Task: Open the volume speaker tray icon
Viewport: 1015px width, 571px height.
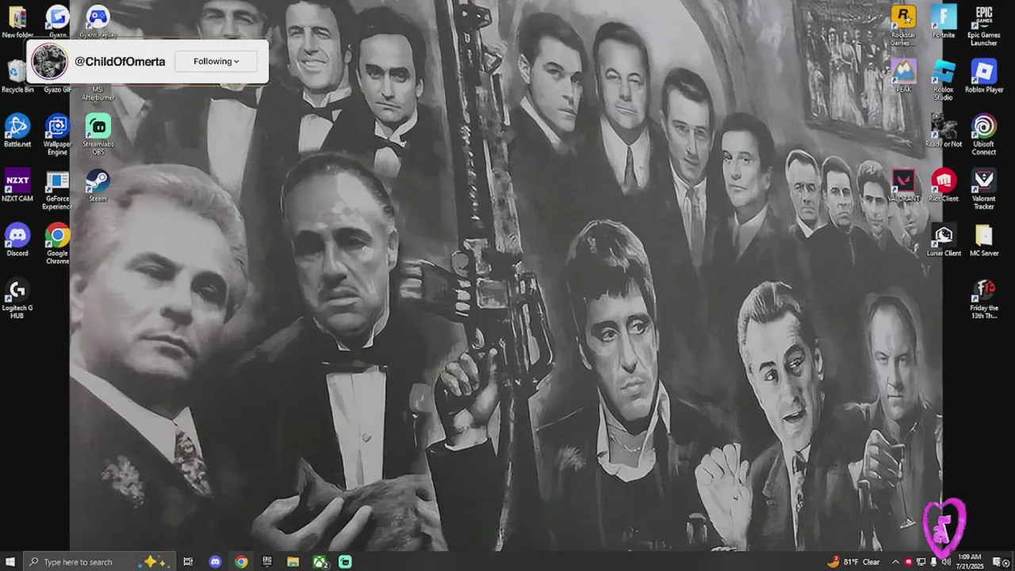Action: (946, 561)
